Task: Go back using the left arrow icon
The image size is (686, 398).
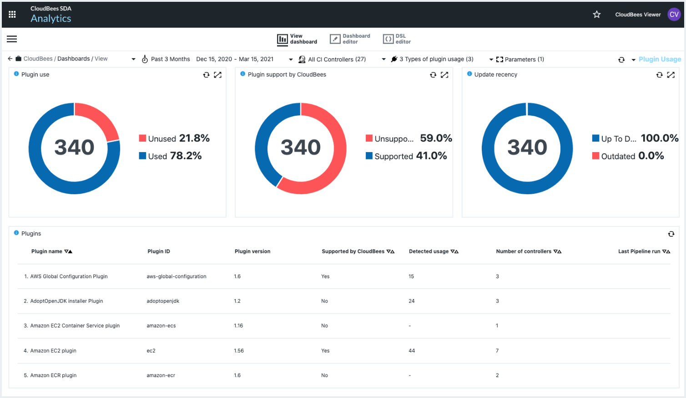Action: (x=10, y=59)
